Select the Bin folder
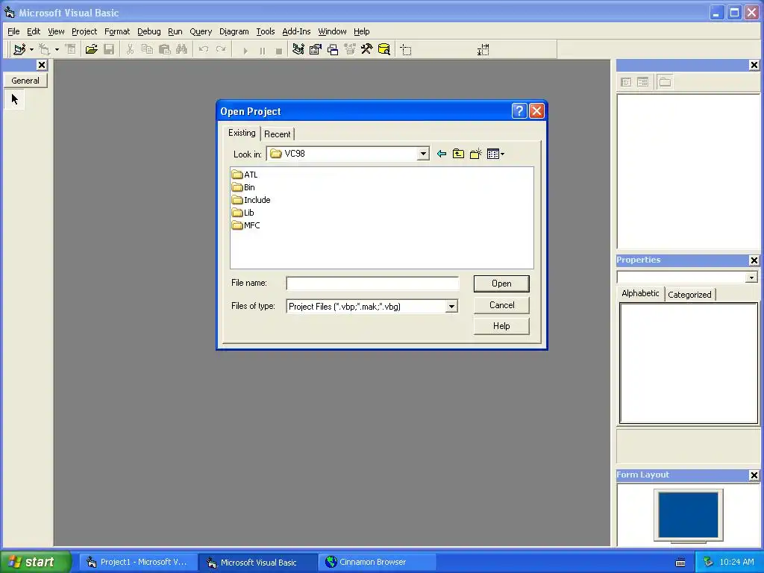Image resolution: width=764 pixels, height=573 pixels. [x=243, y=187]
